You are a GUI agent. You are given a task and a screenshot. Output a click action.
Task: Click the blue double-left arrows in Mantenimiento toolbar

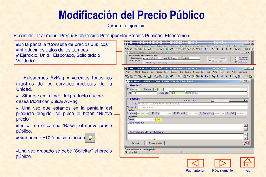pos(202,76)
